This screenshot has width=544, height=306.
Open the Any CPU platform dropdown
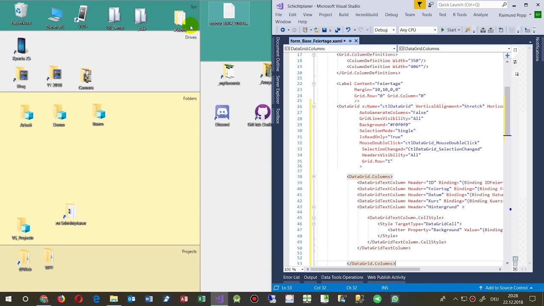pyautogui.click(x=418, y=30)
